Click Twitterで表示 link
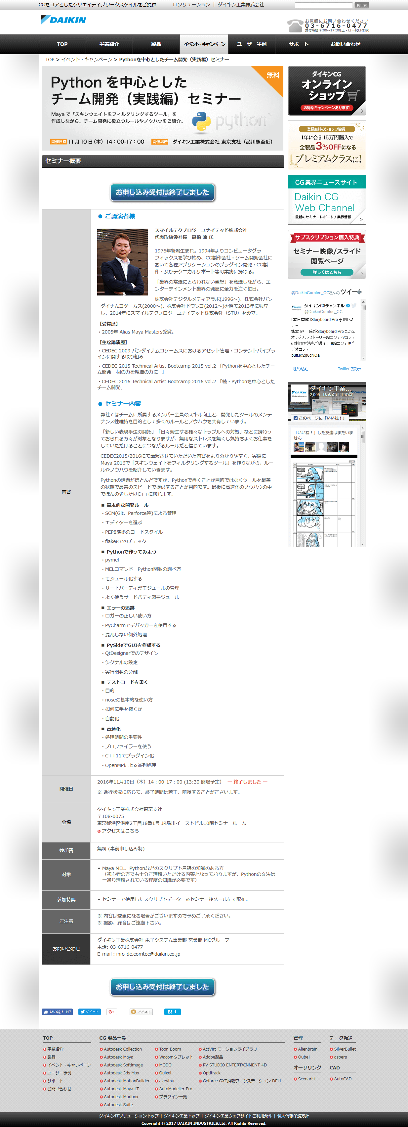This screenshot has height=1127, width=408. 349,369
